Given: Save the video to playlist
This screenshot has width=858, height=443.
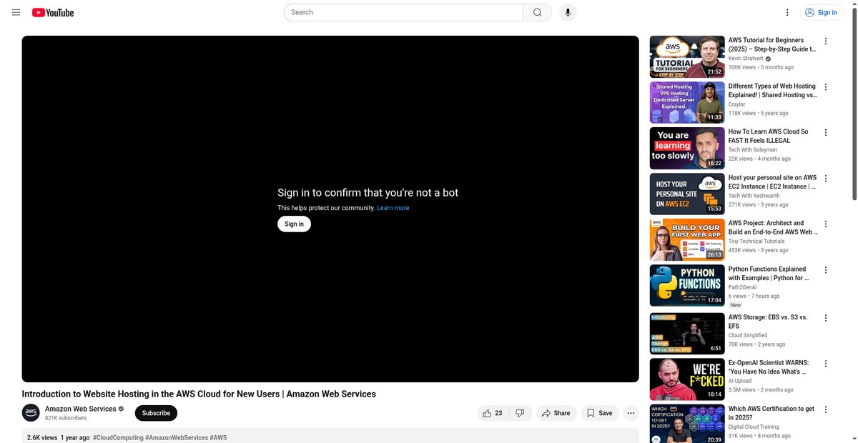Looking at the screenshot, I should [599, 413].
